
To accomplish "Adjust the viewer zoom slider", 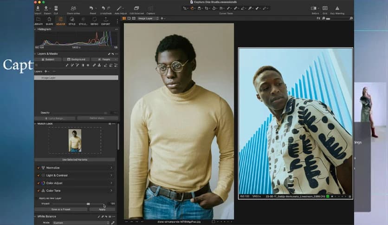I will tap(328, 19).
